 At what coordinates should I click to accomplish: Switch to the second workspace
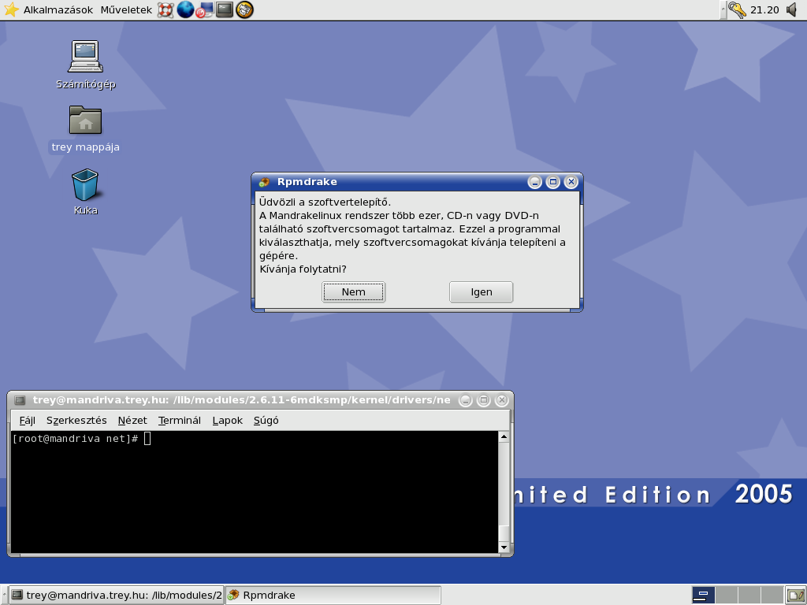[x=726, y=596]
